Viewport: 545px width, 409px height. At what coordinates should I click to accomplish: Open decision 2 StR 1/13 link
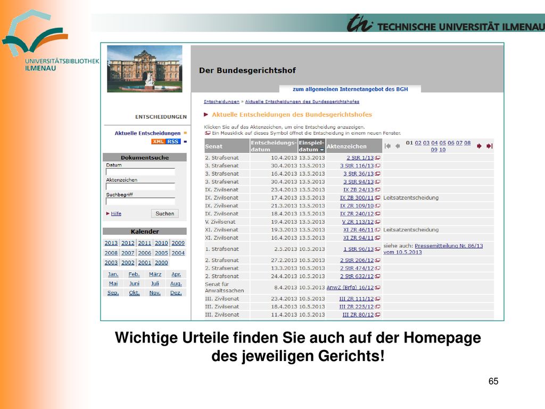click(x=360, y=158)
